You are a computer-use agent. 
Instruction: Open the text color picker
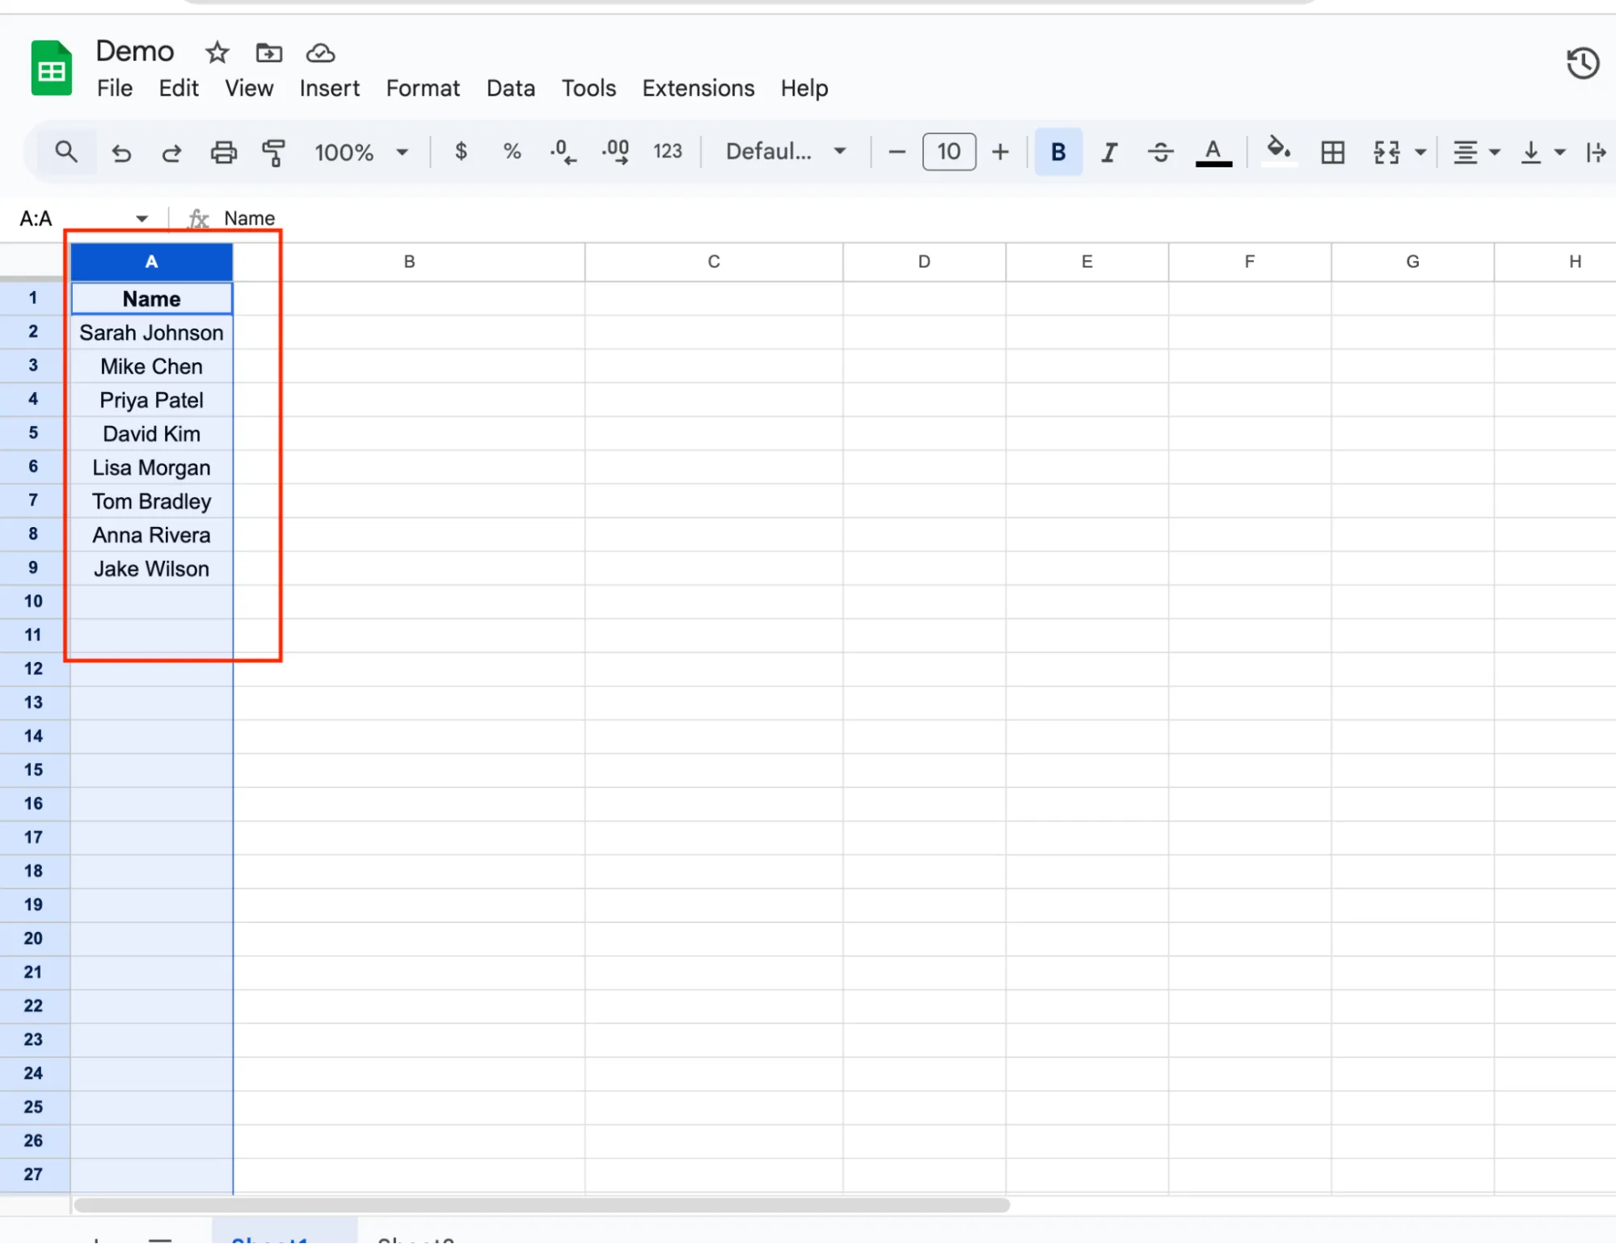tap(1213, 152)
